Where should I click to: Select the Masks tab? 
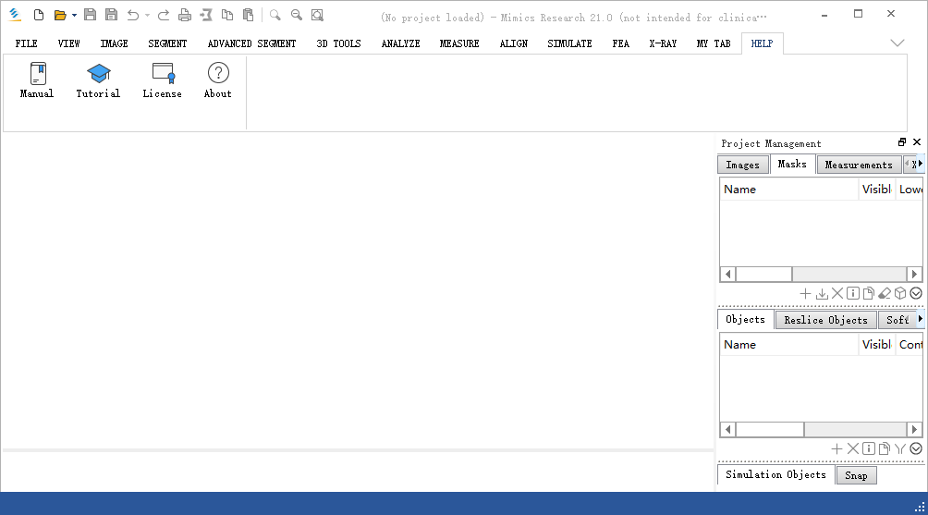point(792,164)
